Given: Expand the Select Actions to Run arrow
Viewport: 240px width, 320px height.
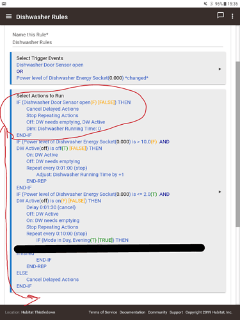Looking at the screenshot, I should point(220,192).
